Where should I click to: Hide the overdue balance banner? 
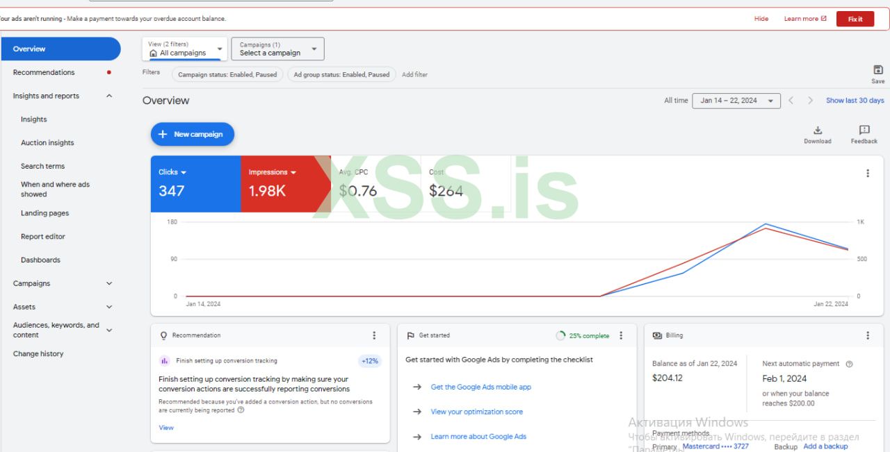[x=761, y=19]
